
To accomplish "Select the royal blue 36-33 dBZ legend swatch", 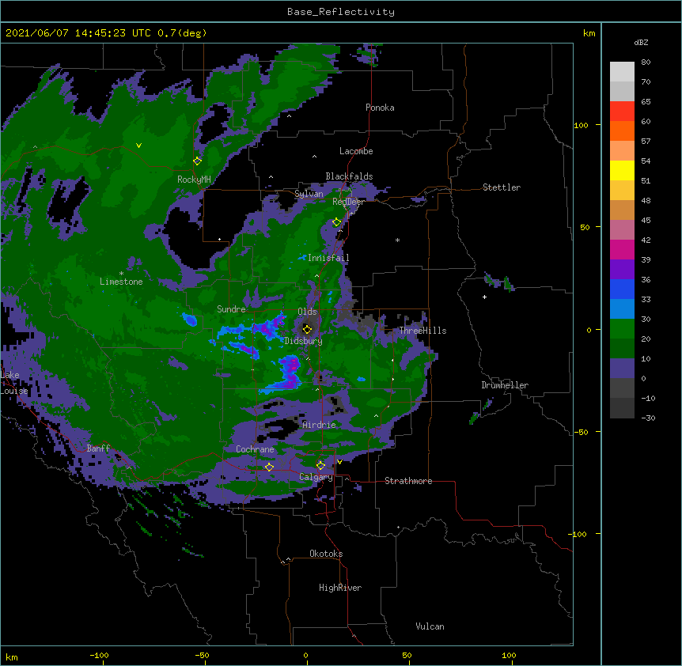I will 622,289.
